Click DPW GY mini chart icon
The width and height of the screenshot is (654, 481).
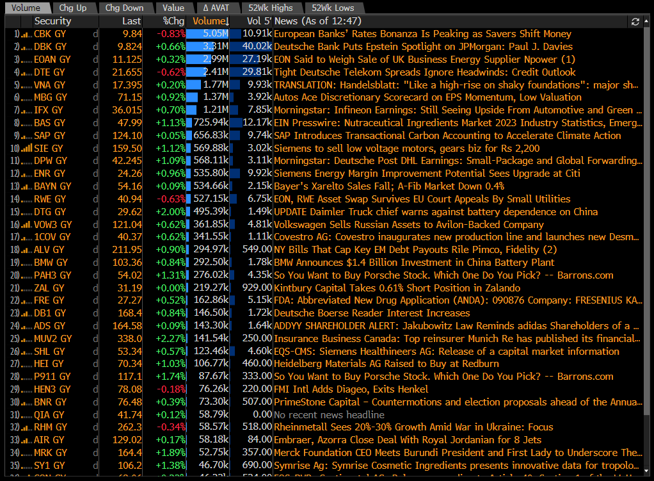pyautogui.click(x=27, y=161)
